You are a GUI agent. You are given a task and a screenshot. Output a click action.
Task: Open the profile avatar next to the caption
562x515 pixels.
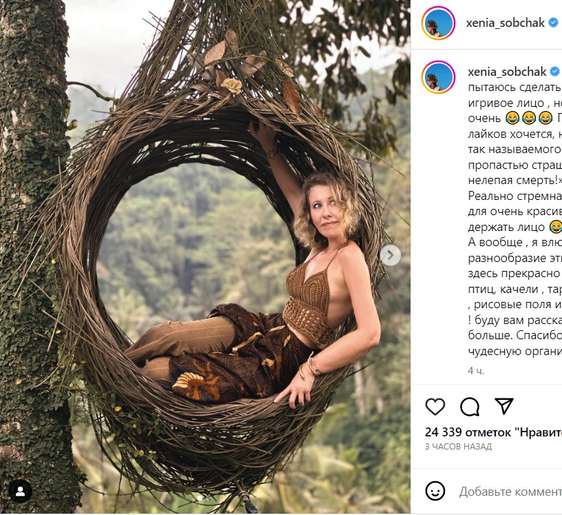click(438, 77)
